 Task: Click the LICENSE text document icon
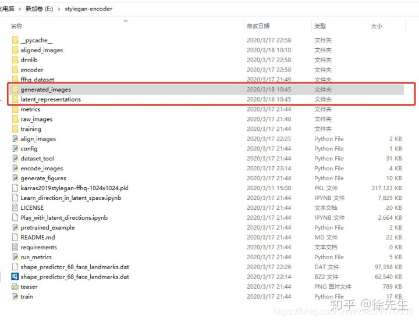tap(15, 207)
